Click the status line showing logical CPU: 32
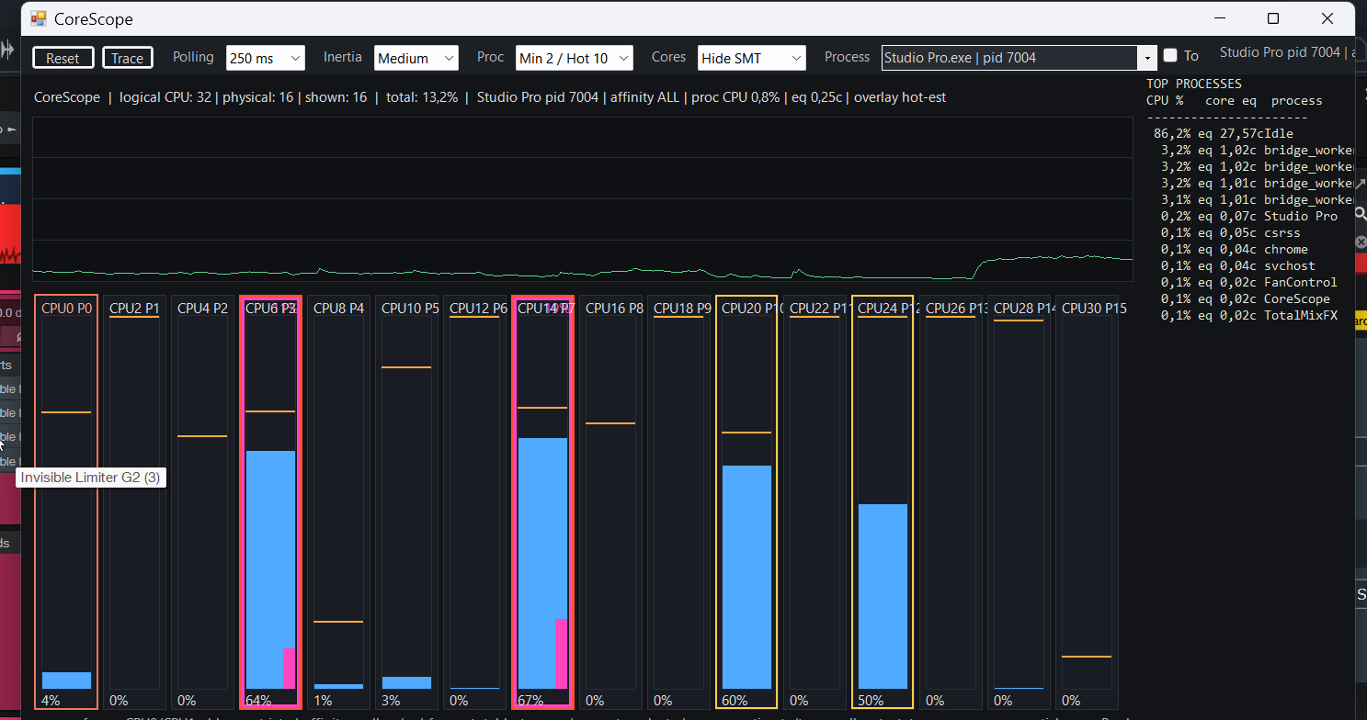The width and height of the screenshot is (1367, 720). (x=490, y=96)
